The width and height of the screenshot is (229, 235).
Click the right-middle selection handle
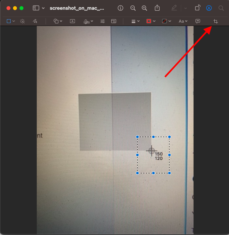point(169,155)
